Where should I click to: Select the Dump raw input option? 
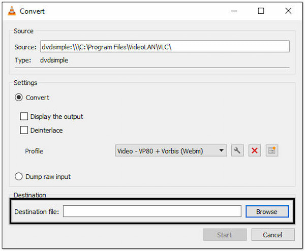19,176
